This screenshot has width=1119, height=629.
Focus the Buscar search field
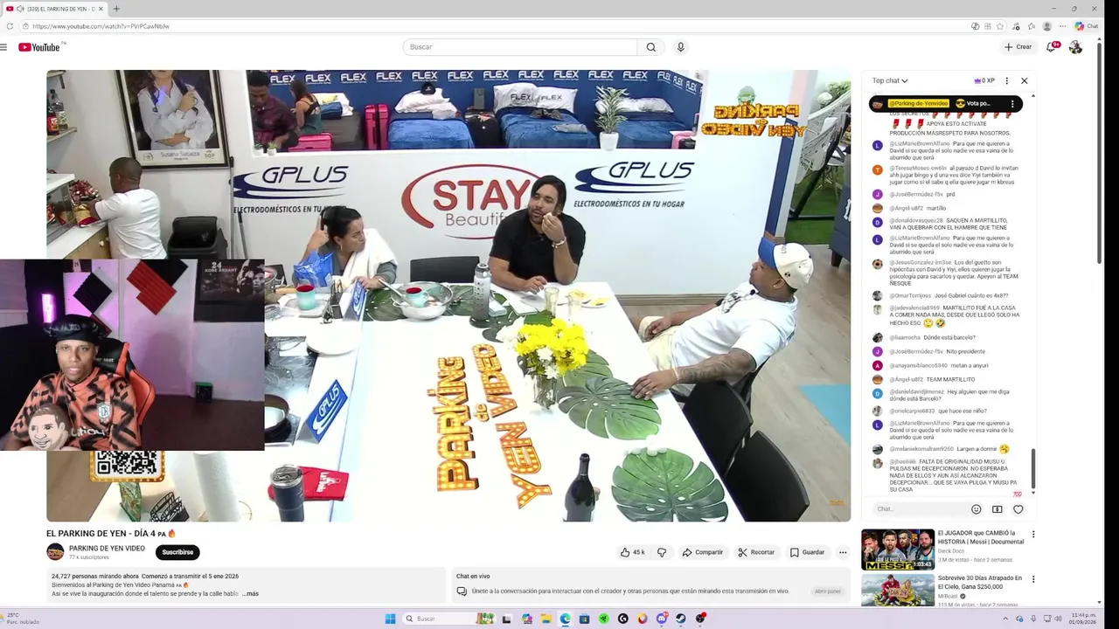(x=520, y=47)
